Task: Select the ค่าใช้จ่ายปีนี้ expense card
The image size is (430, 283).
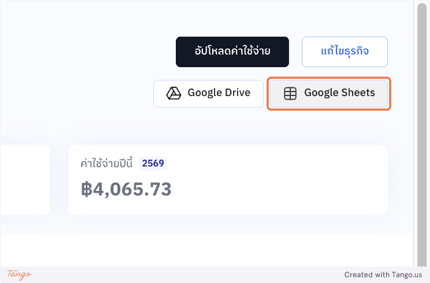Action: tap(228, 180)
